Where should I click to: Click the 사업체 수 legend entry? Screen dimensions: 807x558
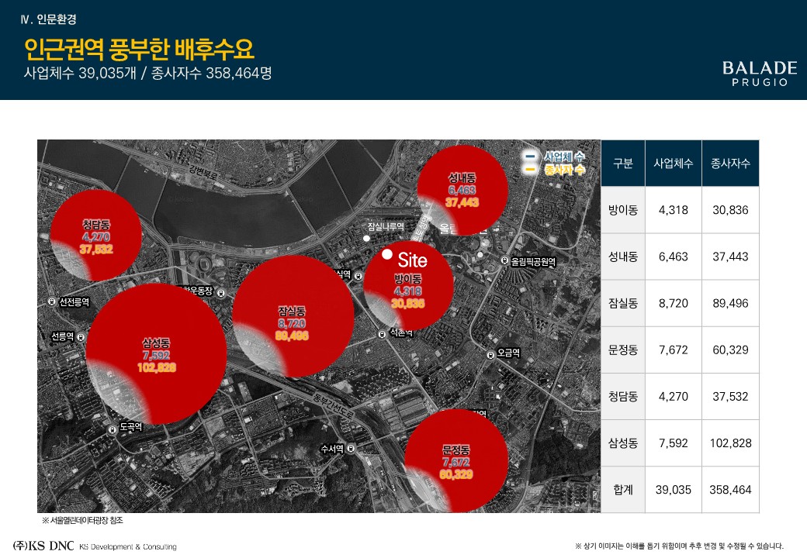(x=556, y=156)
